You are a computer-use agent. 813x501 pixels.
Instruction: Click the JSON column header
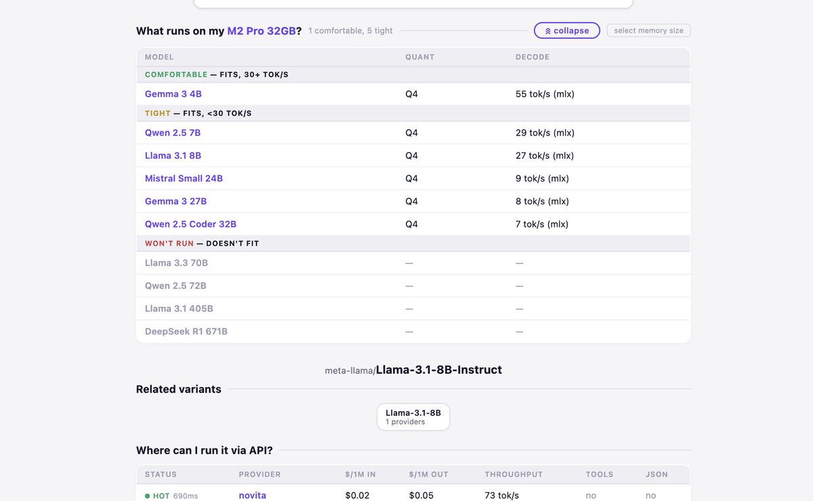(x=656, y=475)
